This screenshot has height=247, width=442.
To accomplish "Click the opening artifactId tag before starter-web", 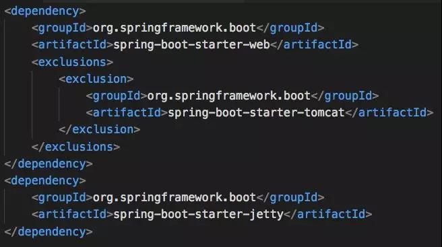I will click(x=73, y=45).
